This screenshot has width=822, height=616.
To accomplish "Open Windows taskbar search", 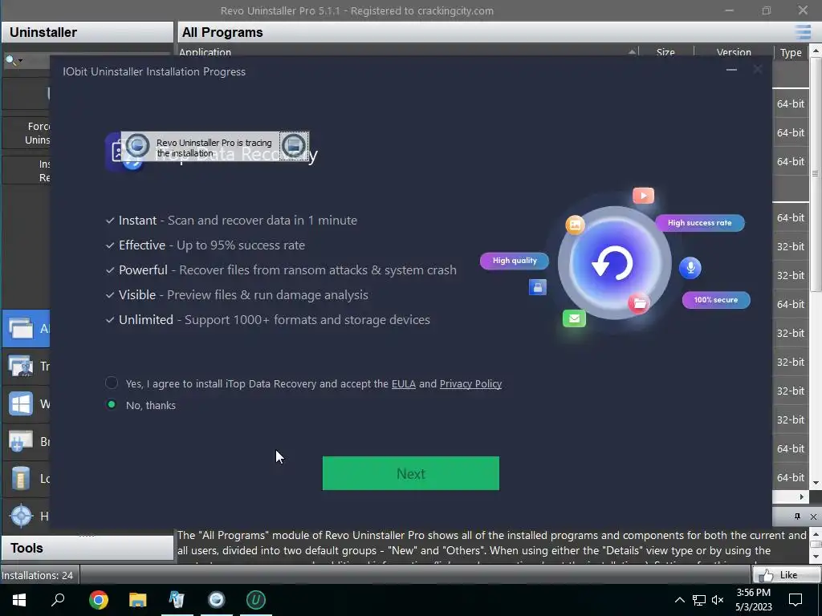I will [58, 600].
